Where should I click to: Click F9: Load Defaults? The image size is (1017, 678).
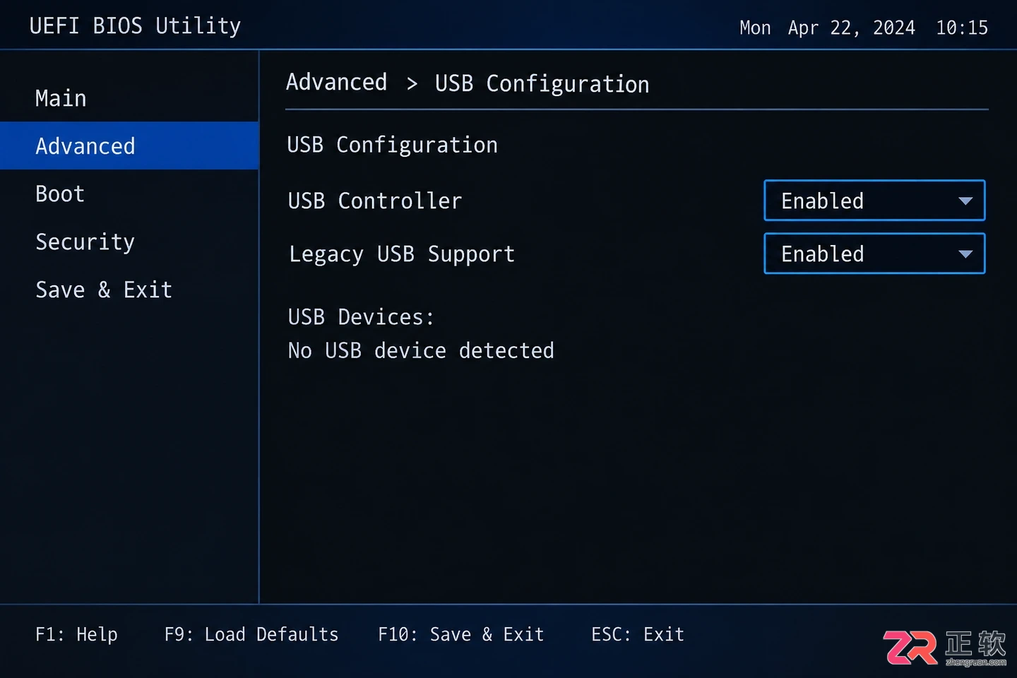251,634
